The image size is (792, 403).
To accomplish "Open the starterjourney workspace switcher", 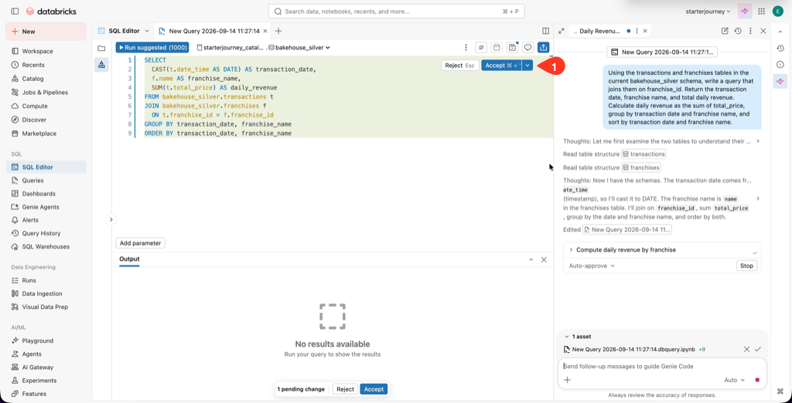I will click(708, 11).
